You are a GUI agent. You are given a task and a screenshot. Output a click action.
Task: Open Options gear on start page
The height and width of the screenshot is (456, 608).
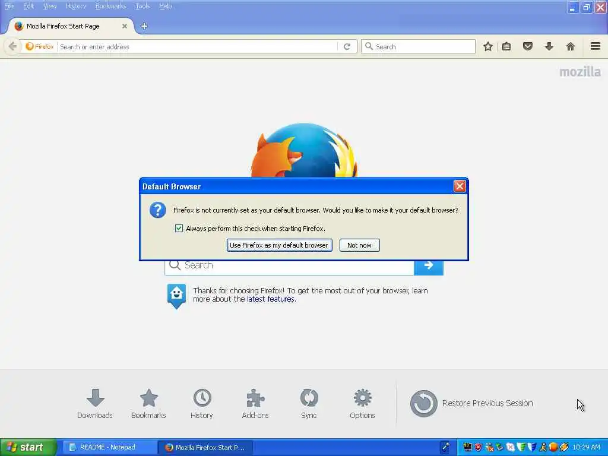coord(363,404)
